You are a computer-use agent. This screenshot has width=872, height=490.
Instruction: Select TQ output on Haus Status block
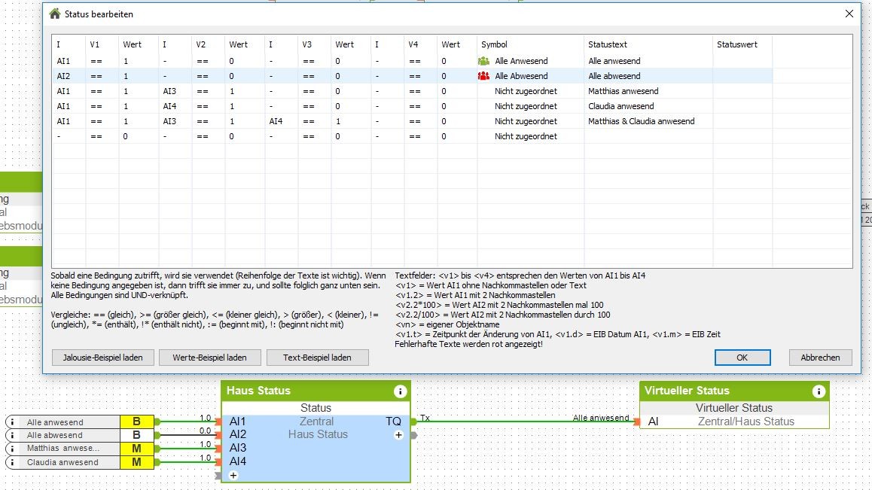394,422
